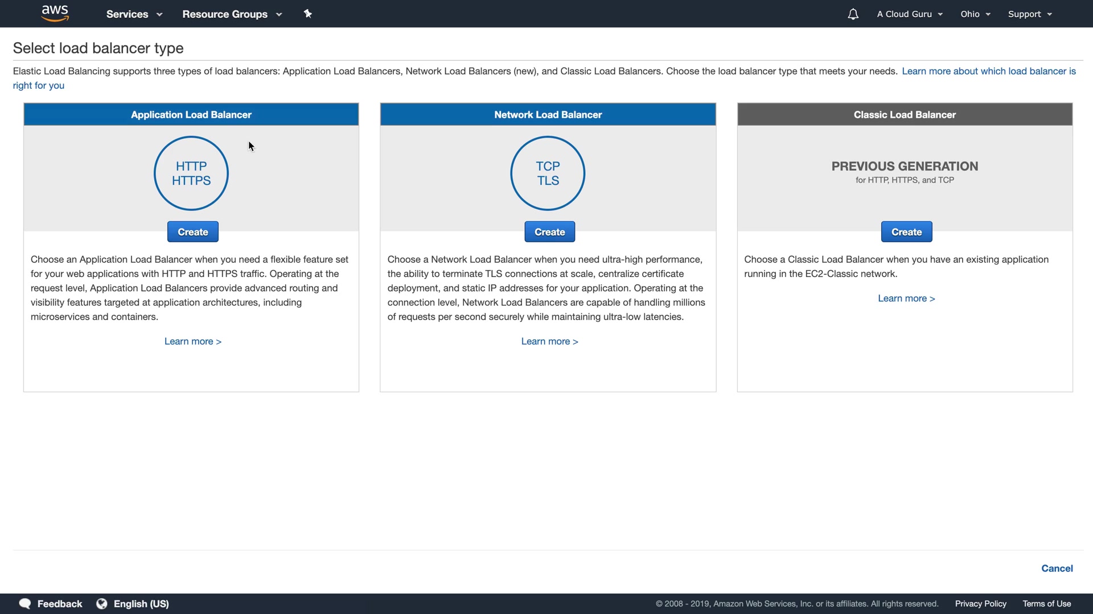The width and height of the screenshot is (1093, 614).
Task: Click the TCP TLS circle icon
Action: point(548,173)
